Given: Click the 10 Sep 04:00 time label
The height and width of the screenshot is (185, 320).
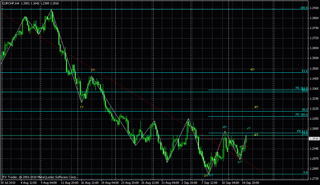Looking at the screenshot, I should 230,182.
